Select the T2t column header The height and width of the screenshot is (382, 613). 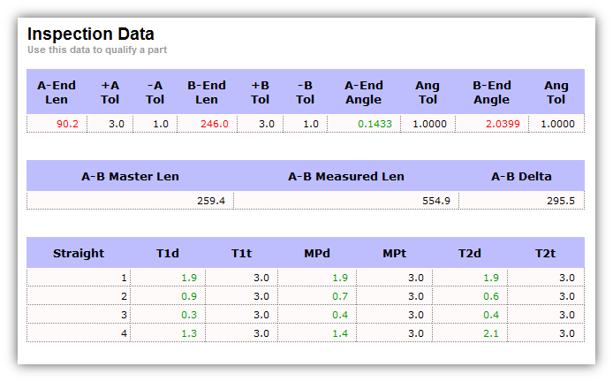tap(546, 253)
